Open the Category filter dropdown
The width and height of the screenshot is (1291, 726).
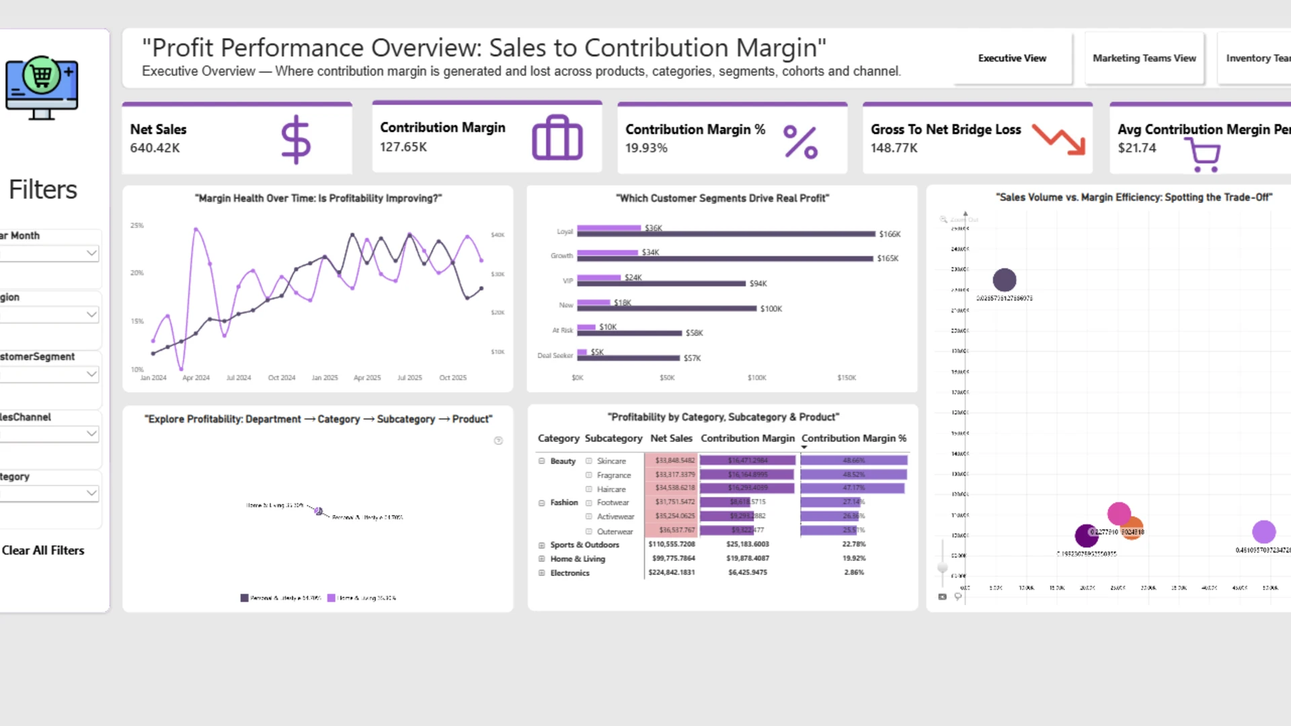pyautogui.click(x=91, y=493)
